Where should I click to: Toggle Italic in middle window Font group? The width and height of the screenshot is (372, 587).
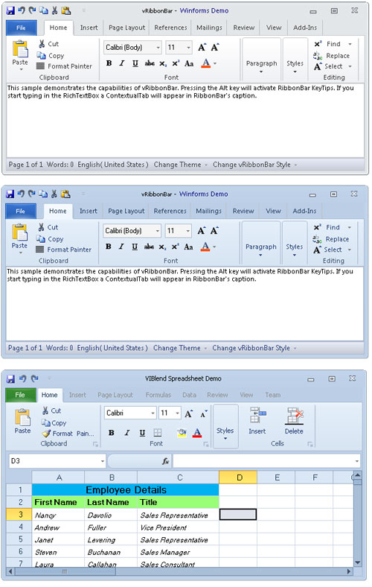click(121, 247)
